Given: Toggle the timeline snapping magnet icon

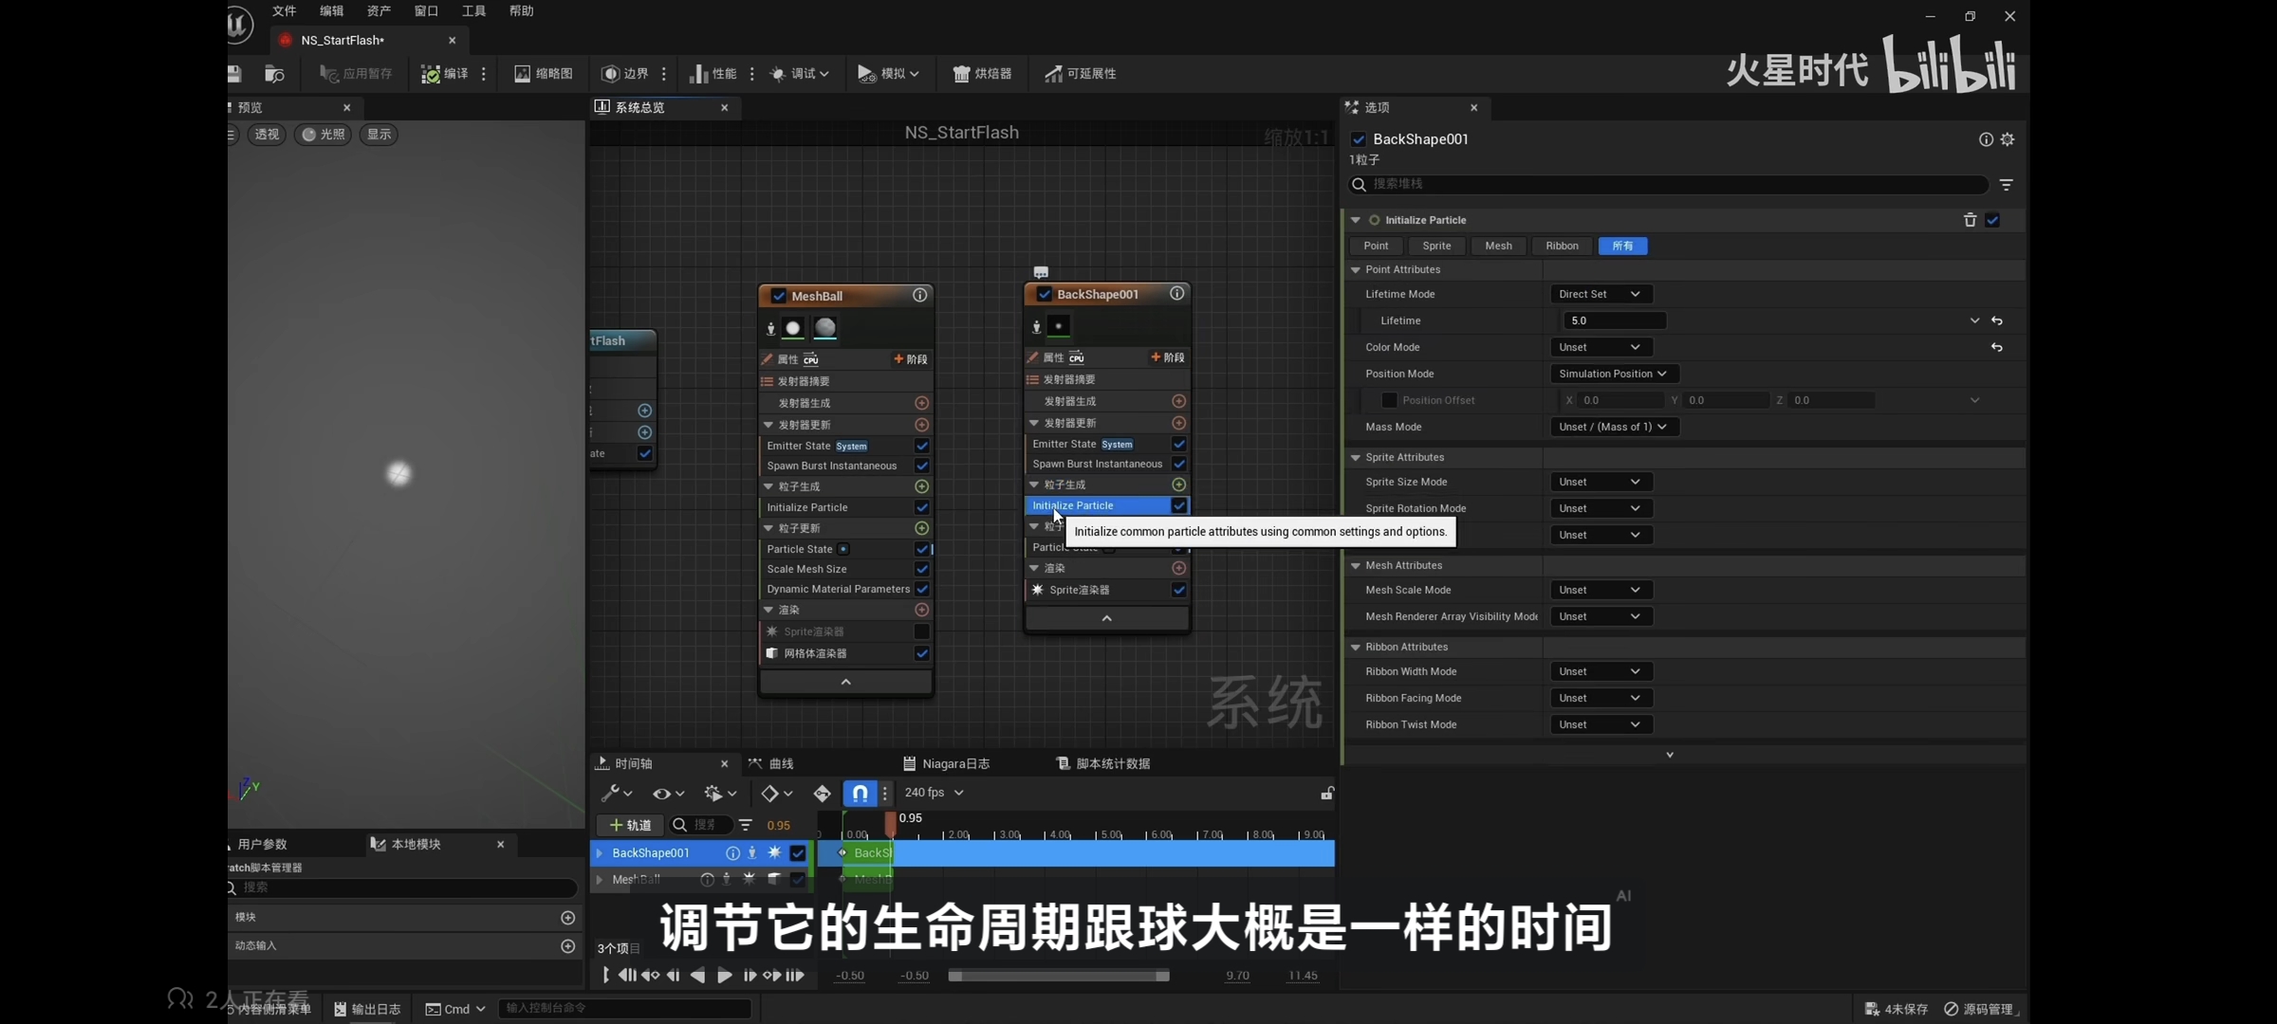Looking at the screenshot, I should coord(860,793).
